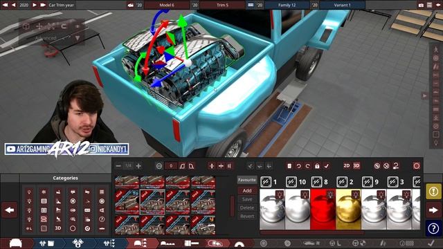Select the chrome swatch under slot 1

(x=272, y=209)
